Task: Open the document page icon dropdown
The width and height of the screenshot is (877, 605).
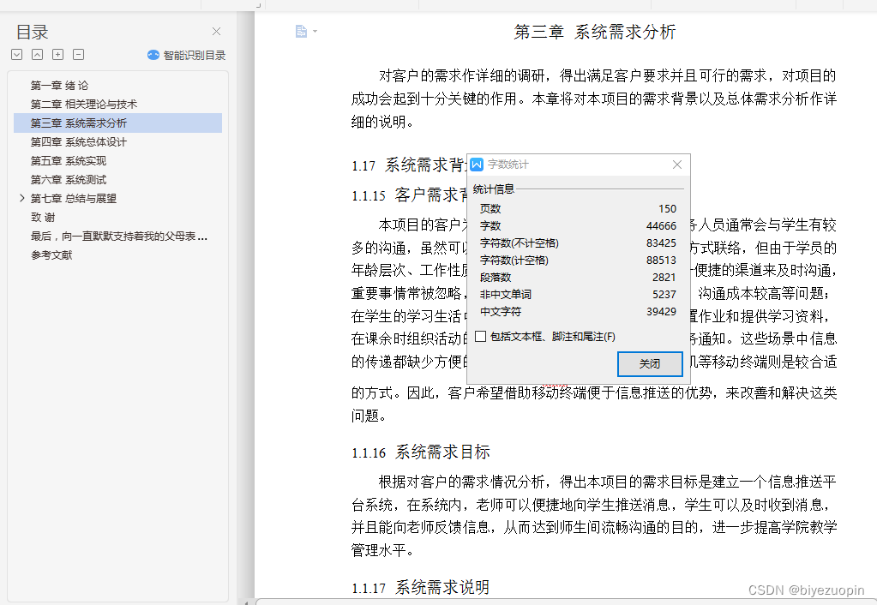Action: [x=307, y=32]
